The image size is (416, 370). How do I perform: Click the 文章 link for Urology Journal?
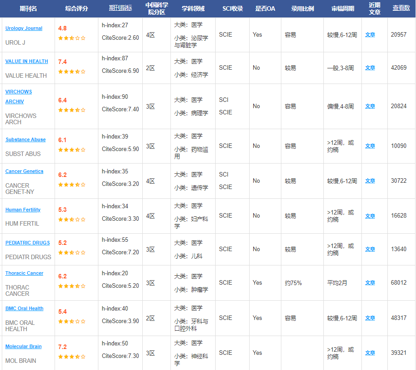(370, 35)
